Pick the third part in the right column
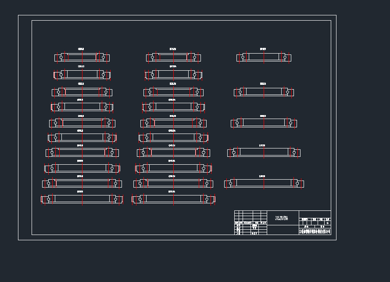 pyautogui.click(x=264, y=123)
